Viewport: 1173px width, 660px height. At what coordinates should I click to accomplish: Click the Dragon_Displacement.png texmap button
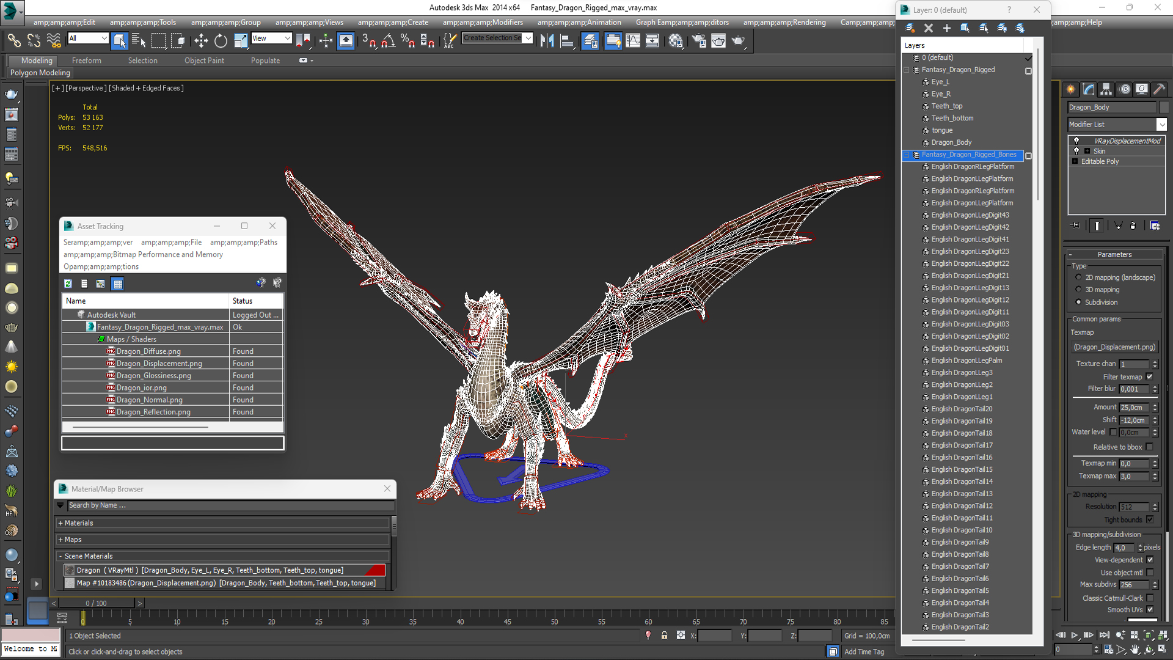click(1114, 347)
